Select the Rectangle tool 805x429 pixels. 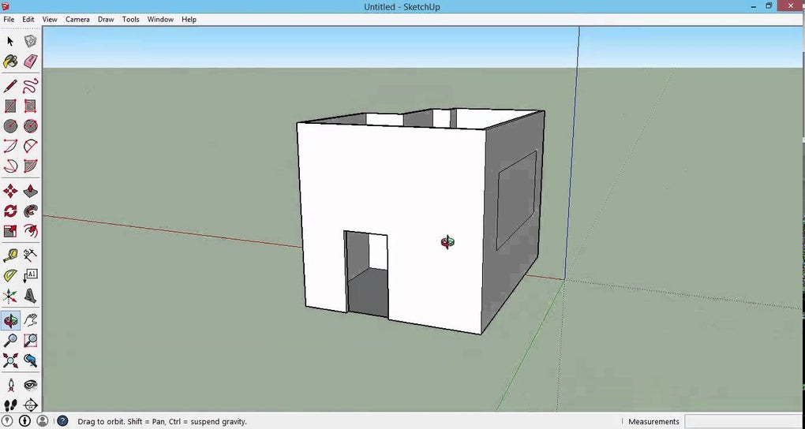point(10,106)
